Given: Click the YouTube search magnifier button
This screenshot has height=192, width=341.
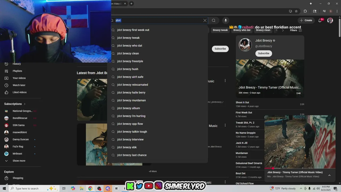Looking at the screenshot, I should [214, 20].
